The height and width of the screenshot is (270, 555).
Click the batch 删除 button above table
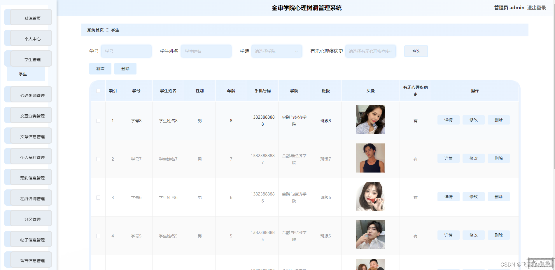click(125, 69)
